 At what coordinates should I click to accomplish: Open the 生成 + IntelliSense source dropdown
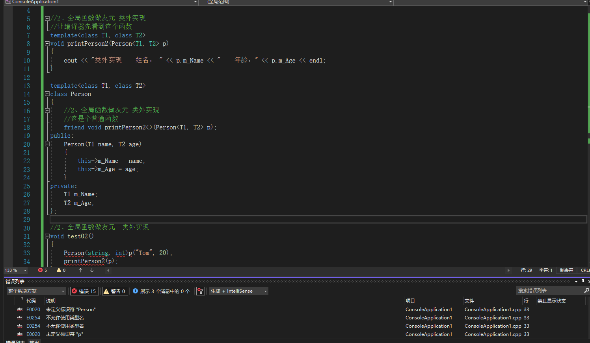click(239, 291)
